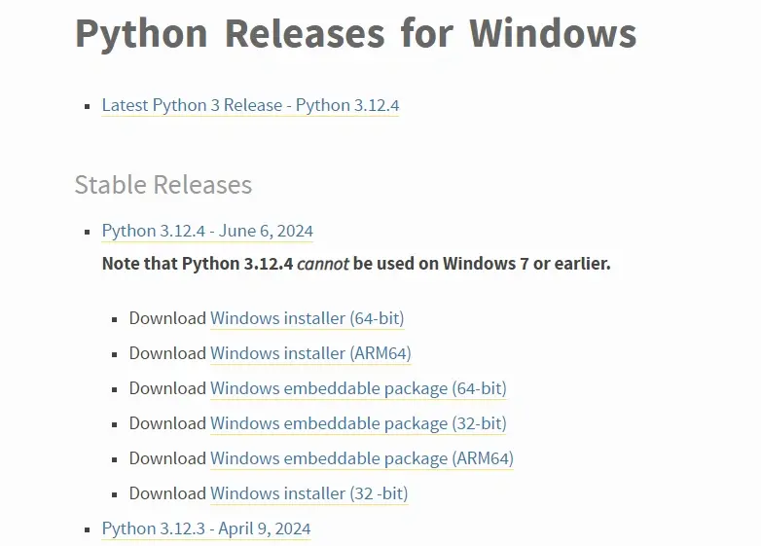Viewport: 761px width, 546px height.
Task: Click the Stable Releases heading
Action: [163, 184]
